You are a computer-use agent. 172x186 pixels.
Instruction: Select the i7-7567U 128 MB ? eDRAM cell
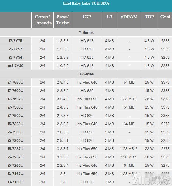129,99
